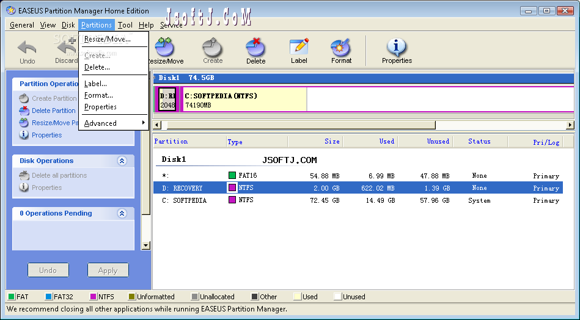Close the Partitions menu via its header

click(x=96, y=25)
